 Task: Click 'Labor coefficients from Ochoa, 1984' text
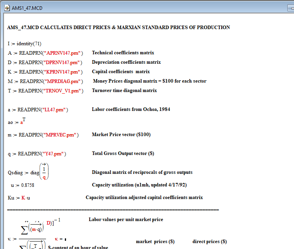[x=131, y=109]
